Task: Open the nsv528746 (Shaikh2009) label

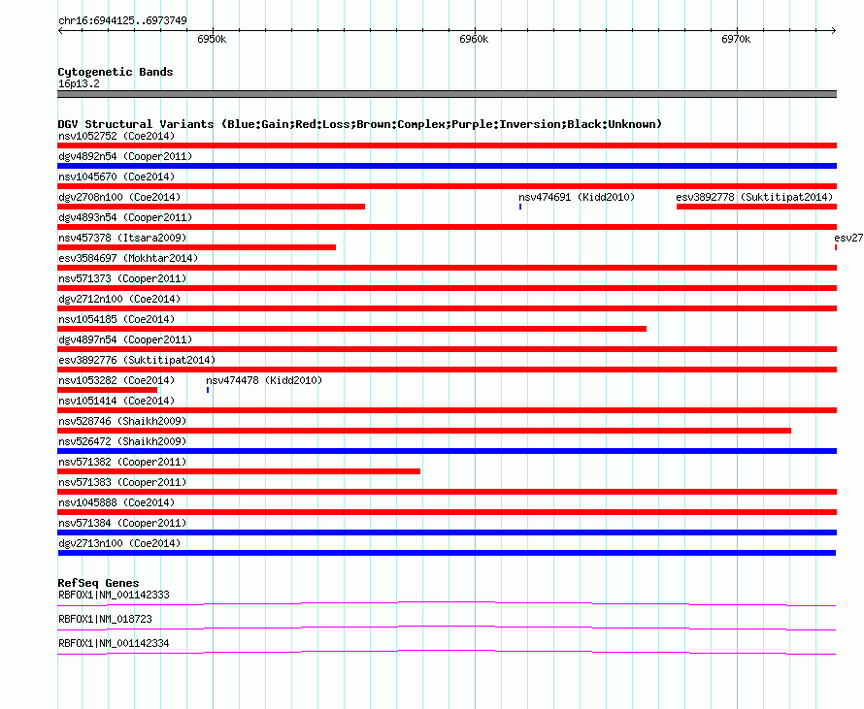Action: pyautogui.click(x=122, y=421)
